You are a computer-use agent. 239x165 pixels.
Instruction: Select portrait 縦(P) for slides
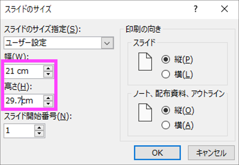(x=166, y=60)
